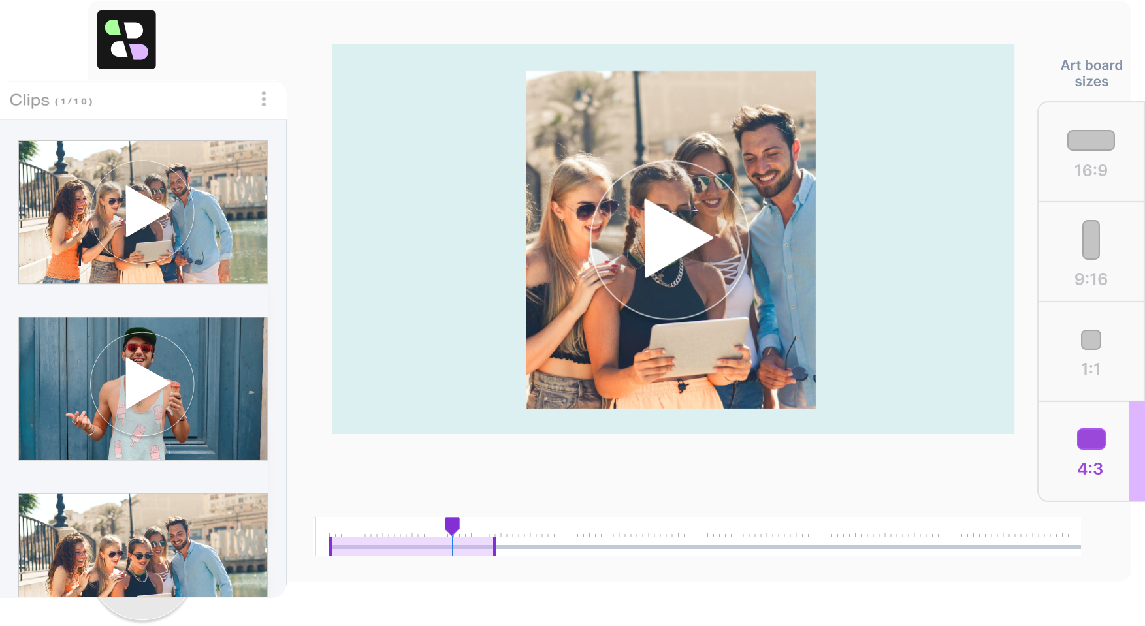
Task: Click the Art board sizes heading
Action: [x=1091, y=73]
